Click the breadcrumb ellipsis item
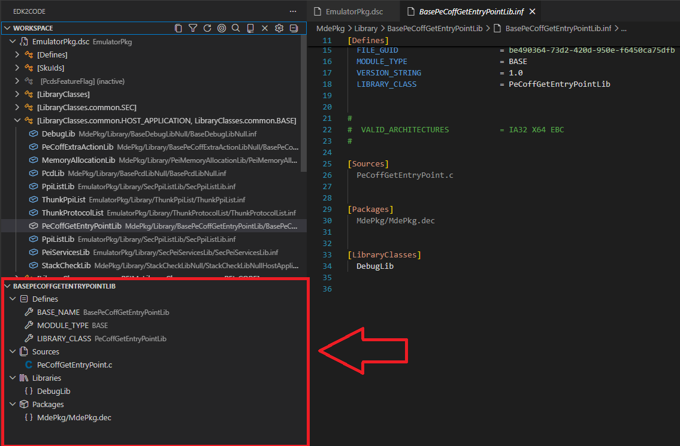Viewport: 680px width, 446px height. [x=624, y=29]
